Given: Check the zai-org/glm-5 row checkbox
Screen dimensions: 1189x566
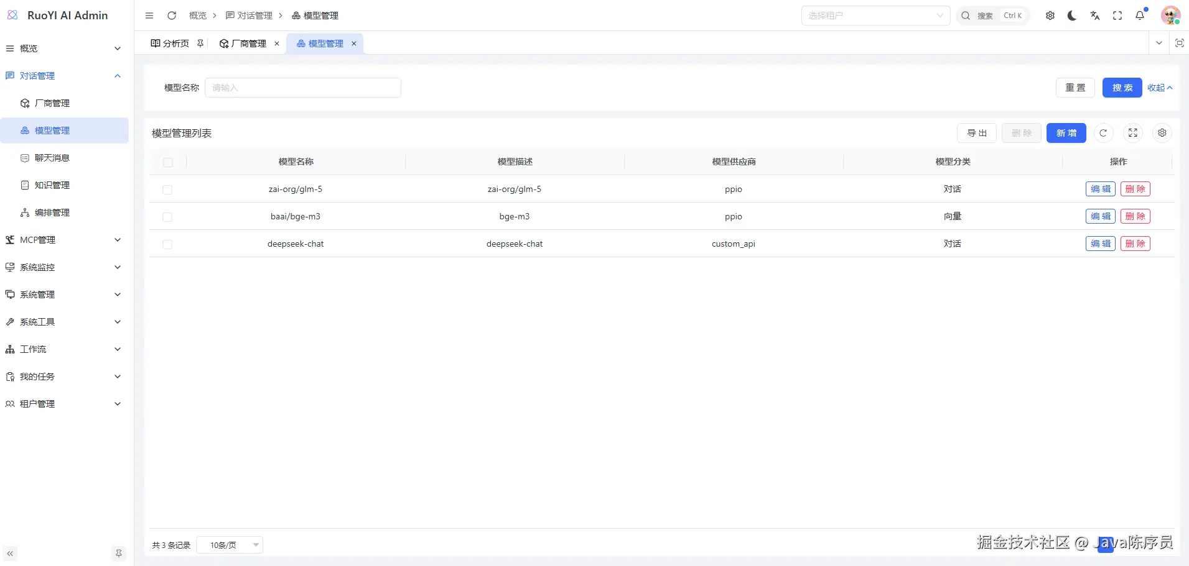Looking at the screenshot, I should tap(167, 189).
